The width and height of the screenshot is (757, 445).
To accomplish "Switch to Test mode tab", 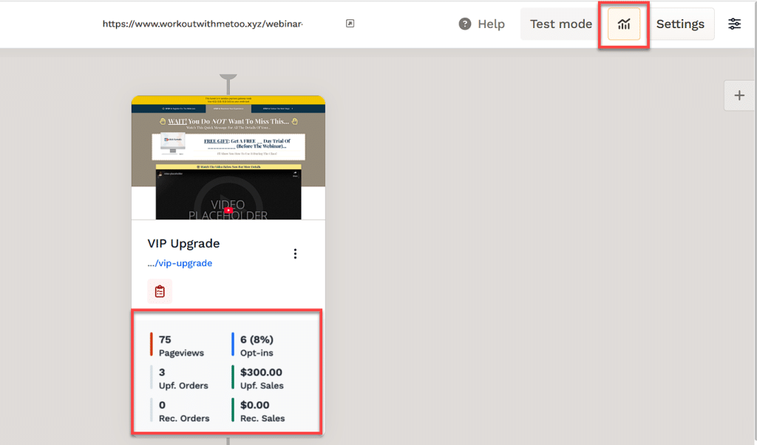I will [560, 23].
